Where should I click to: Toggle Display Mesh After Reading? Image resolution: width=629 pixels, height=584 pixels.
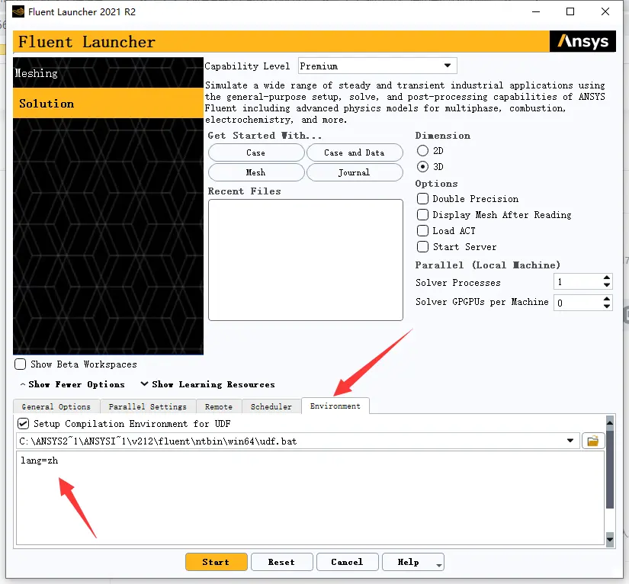[422, 215]
